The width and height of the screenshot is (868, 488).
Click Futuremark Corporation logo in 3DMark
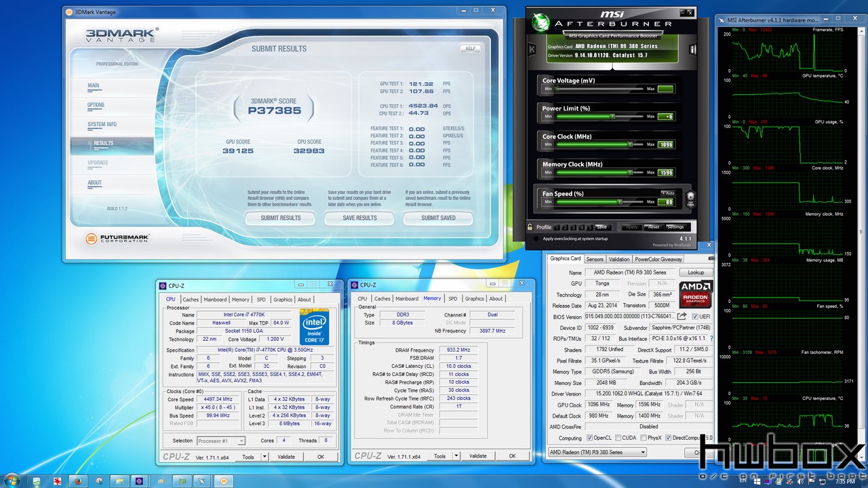pyautogui.click(x=117, y=239)
